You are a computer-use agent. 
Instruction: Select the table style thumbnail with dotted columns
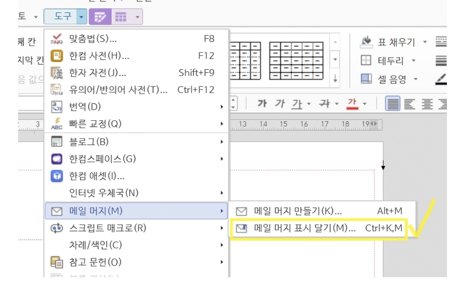pyautogui.click(x=245, y=61)
